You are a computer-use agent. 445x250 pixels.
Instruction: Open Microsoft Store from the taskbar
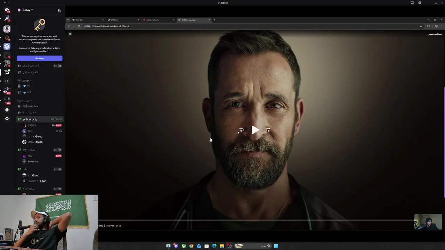click(x=207, y=246)
